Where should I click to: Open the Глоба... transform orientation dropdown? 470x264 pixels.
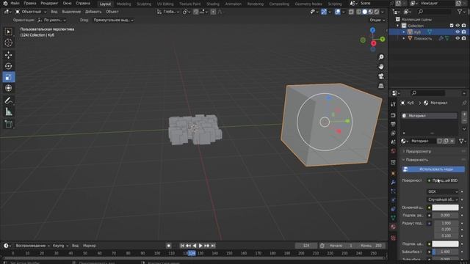click(168, 12)
